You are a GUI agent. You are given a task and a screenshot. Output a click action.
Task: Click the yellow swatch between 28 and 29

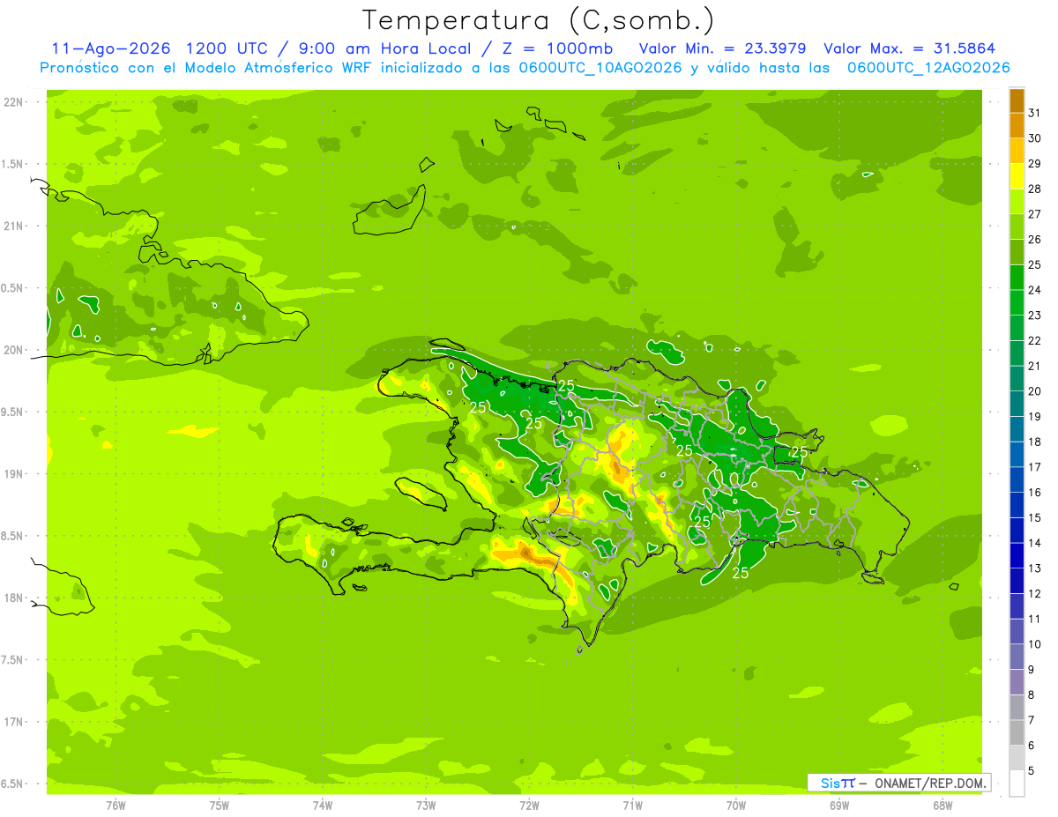pyautogui.click(x=1017, y=176)
